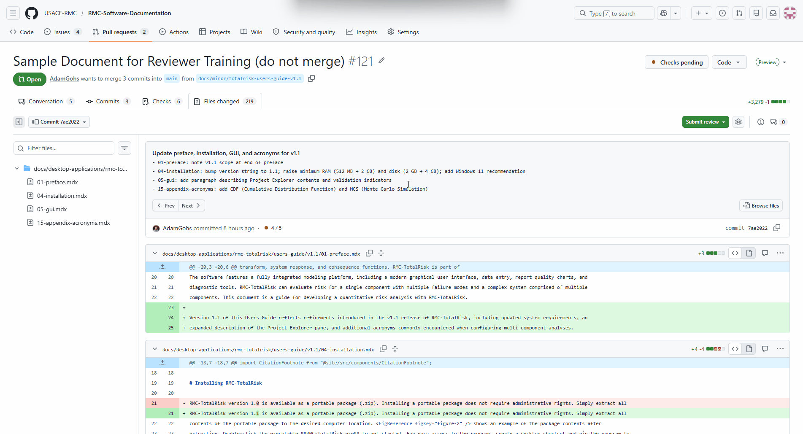Switch to Checks tab

[162, 101]
